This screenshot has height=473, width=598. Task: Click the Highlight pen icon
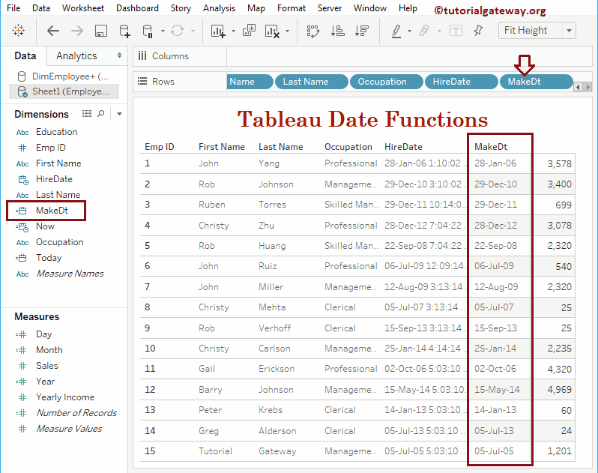(x=396, y=31)
